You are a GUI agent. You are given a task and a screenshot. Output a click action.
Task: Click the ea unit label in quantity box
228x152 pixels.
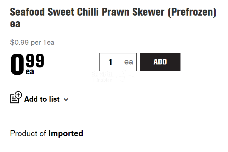129,62
